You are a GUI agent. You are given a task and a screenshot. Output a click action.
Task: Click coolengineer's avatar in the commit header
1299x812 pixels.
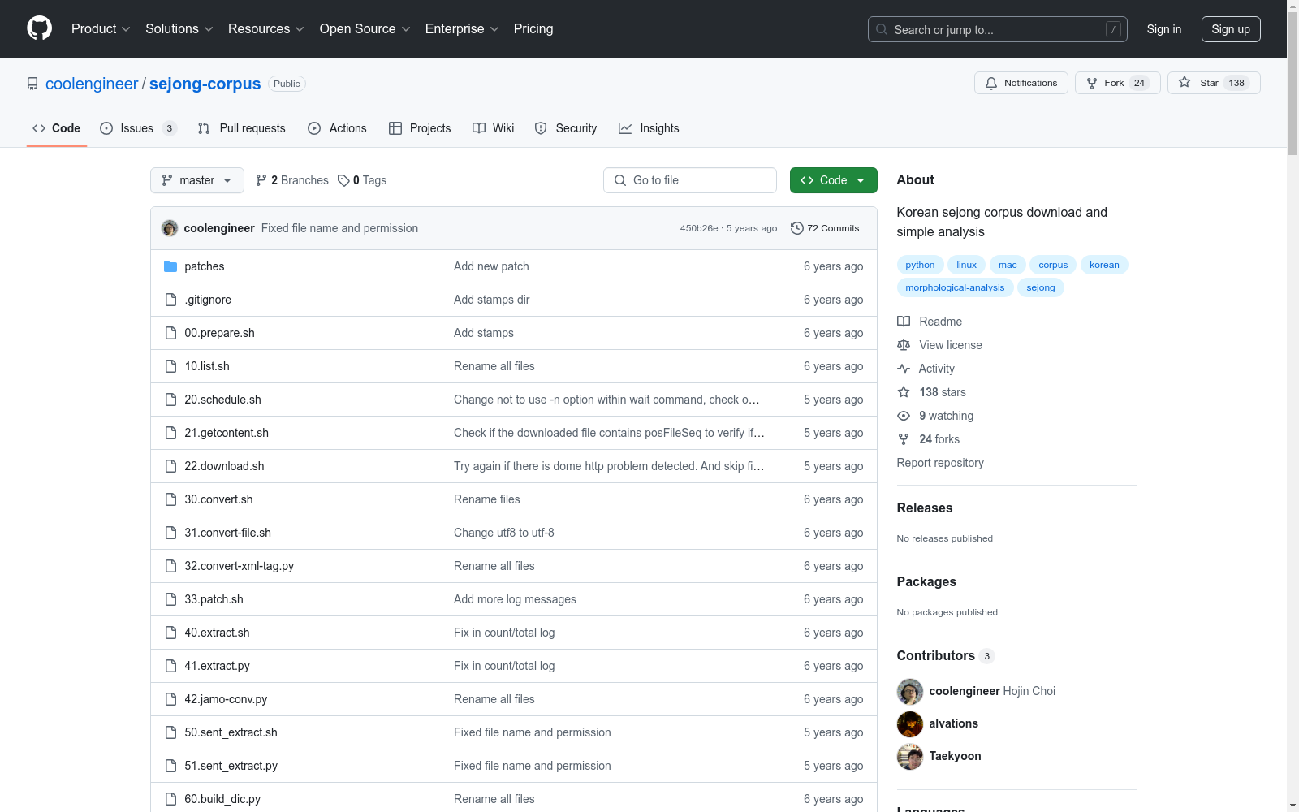[x=170, y=228]
